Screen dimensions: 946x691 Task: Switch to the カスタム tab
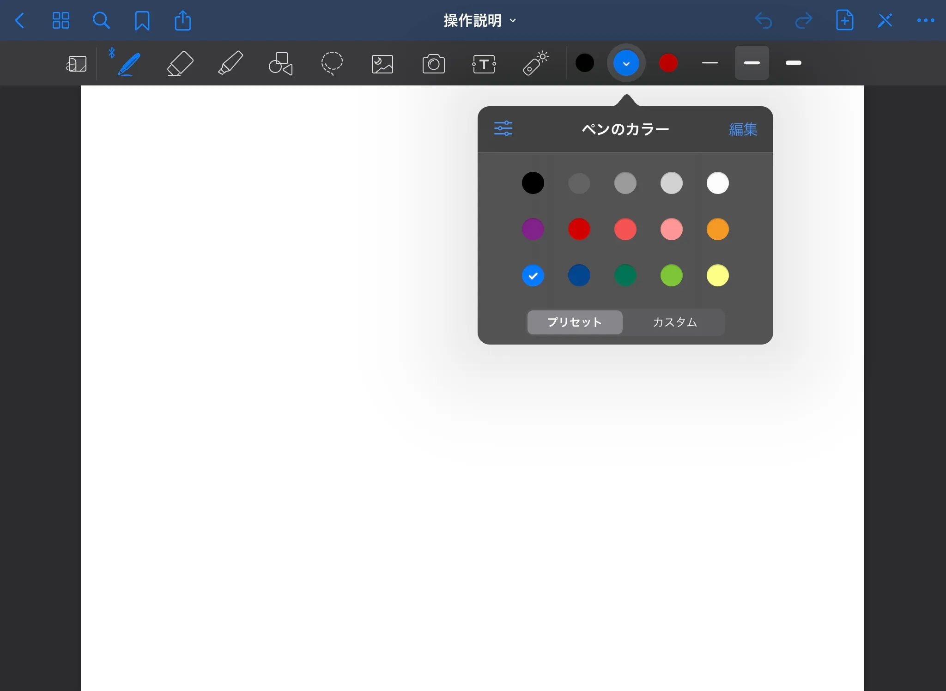(x=674, y=322)
